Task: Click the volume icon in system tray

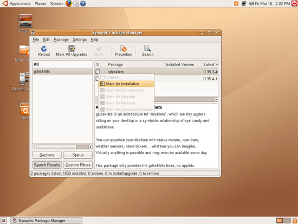Action: (251, 3)
